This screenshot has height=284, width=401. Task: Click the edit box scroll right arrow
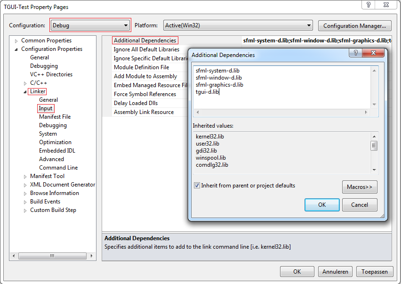tap(366, 112)
